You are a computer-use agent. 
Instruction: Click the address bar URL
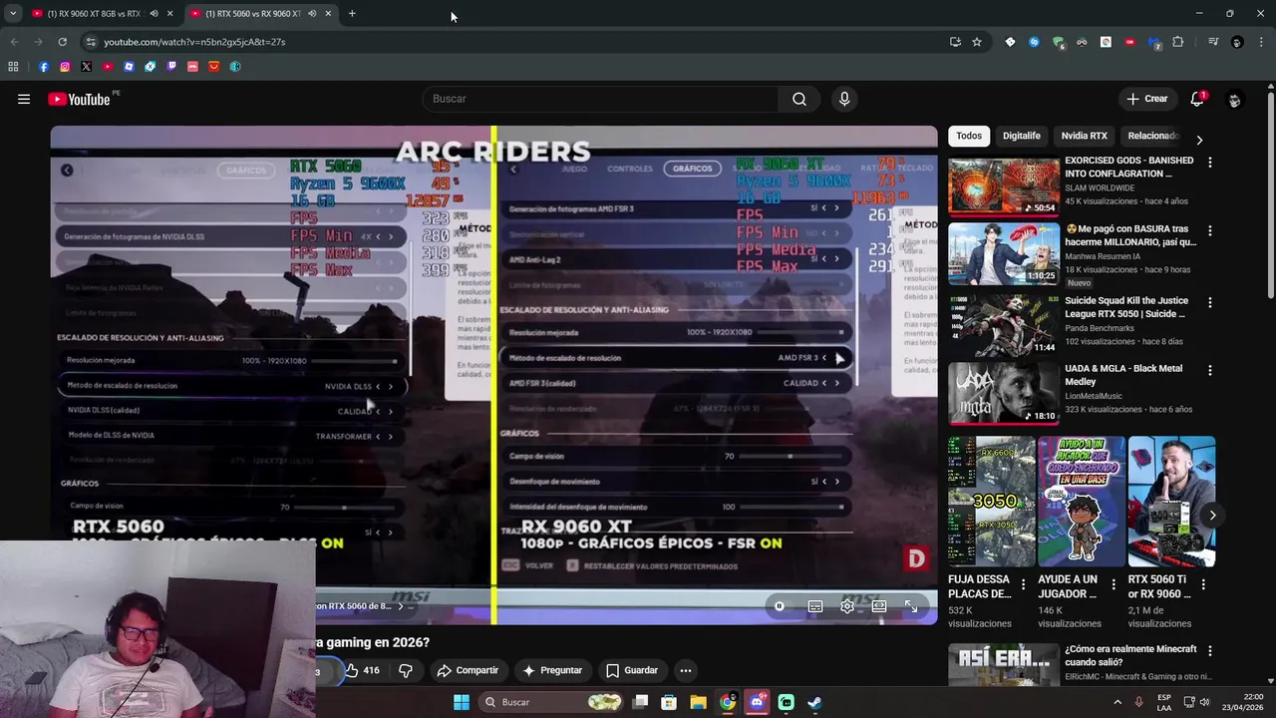pyautogui.click(x=194, y=42)
